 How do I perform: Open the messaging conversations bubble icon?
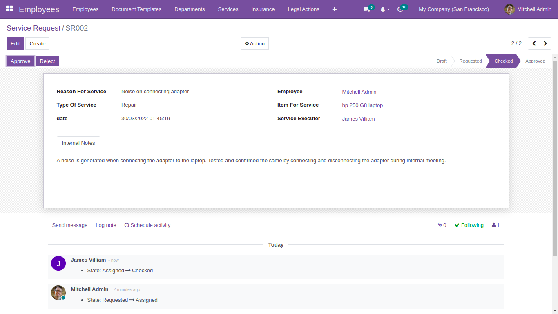pyautogui.click(x=366, y=9)
